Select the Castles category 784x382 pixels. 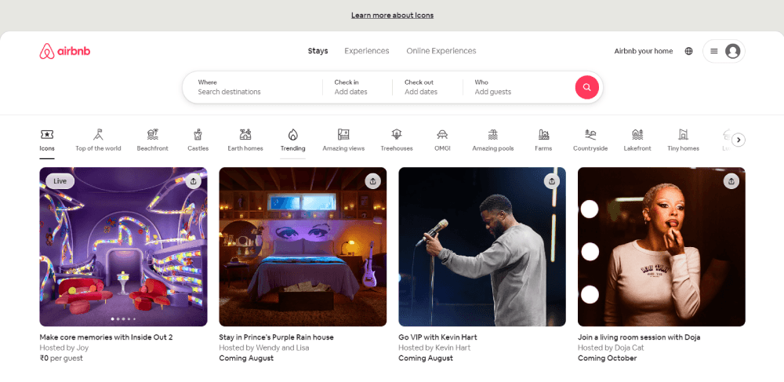tap(198, 140)
